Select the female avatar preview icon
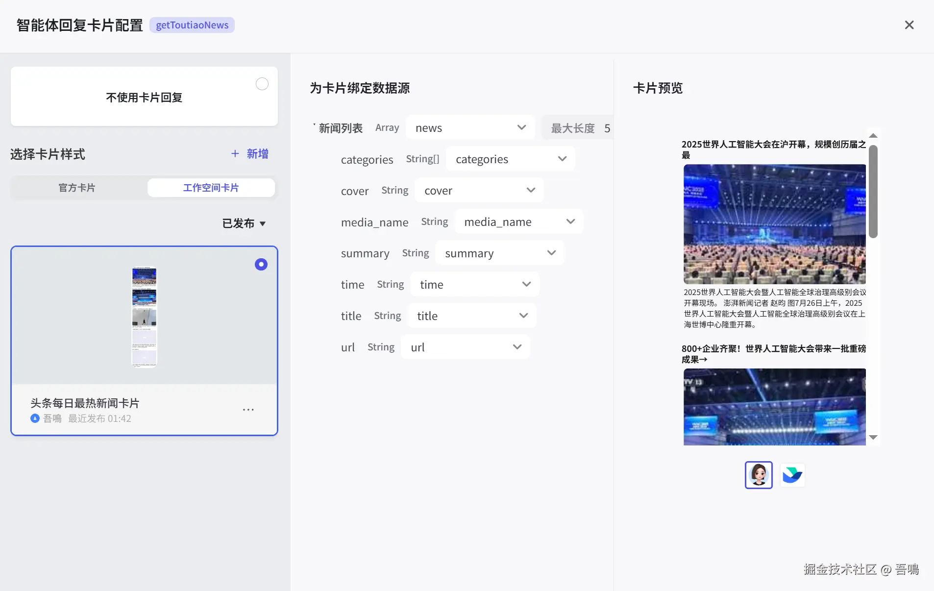This screenshot has height=591, width=934. 759,475
